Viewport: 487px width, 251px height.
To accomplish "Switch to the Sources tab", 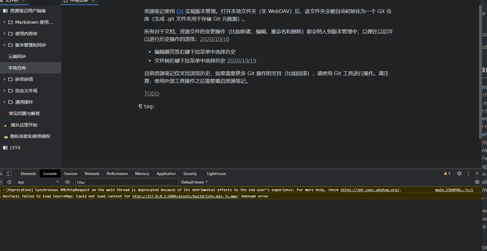I will click(71, 174).
